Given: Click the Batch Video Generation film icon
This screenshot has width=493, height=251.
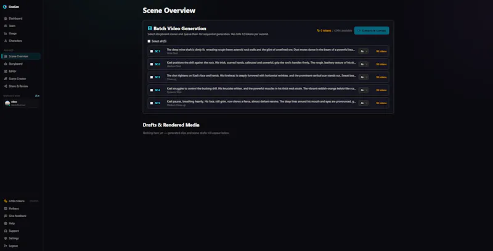Looking at the screenshot, I should point(150,28).
